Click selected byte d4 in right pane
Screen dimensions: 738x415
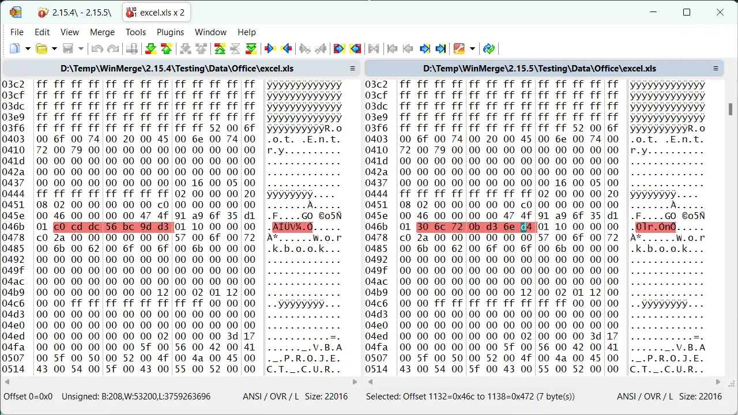pos(526,227)
